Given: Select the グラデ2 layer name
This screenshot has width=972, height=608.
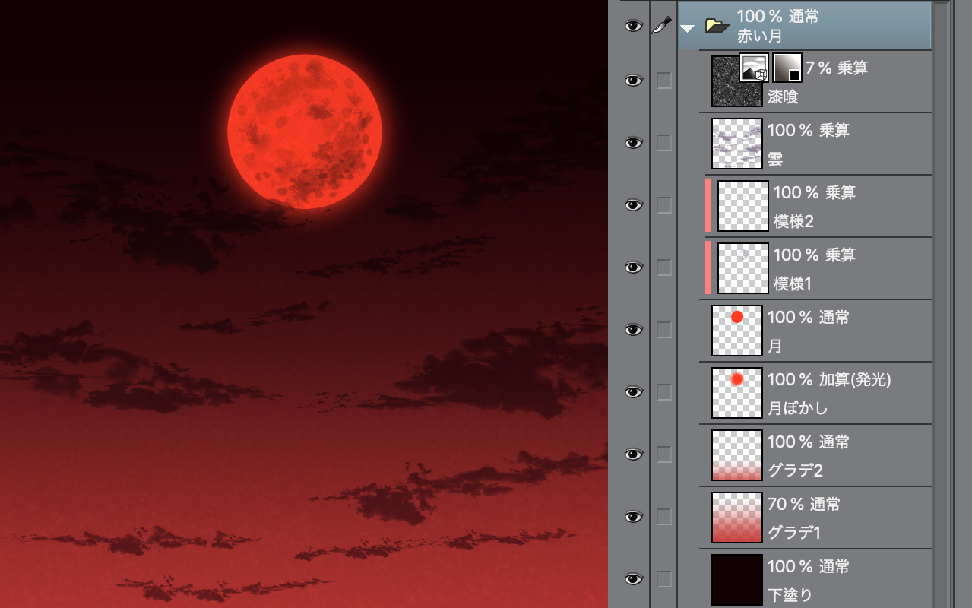Looking at the screenshot, I should point(796,471).
